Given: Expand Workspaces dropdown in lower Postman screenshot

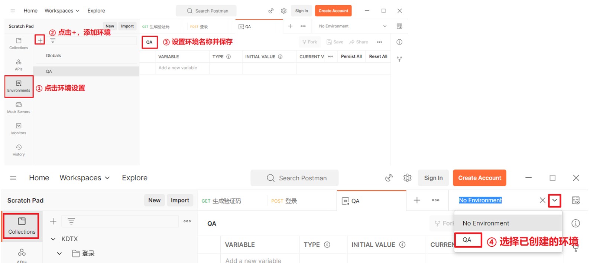Looking at the screenshot, I should click(x=85, y=178).
